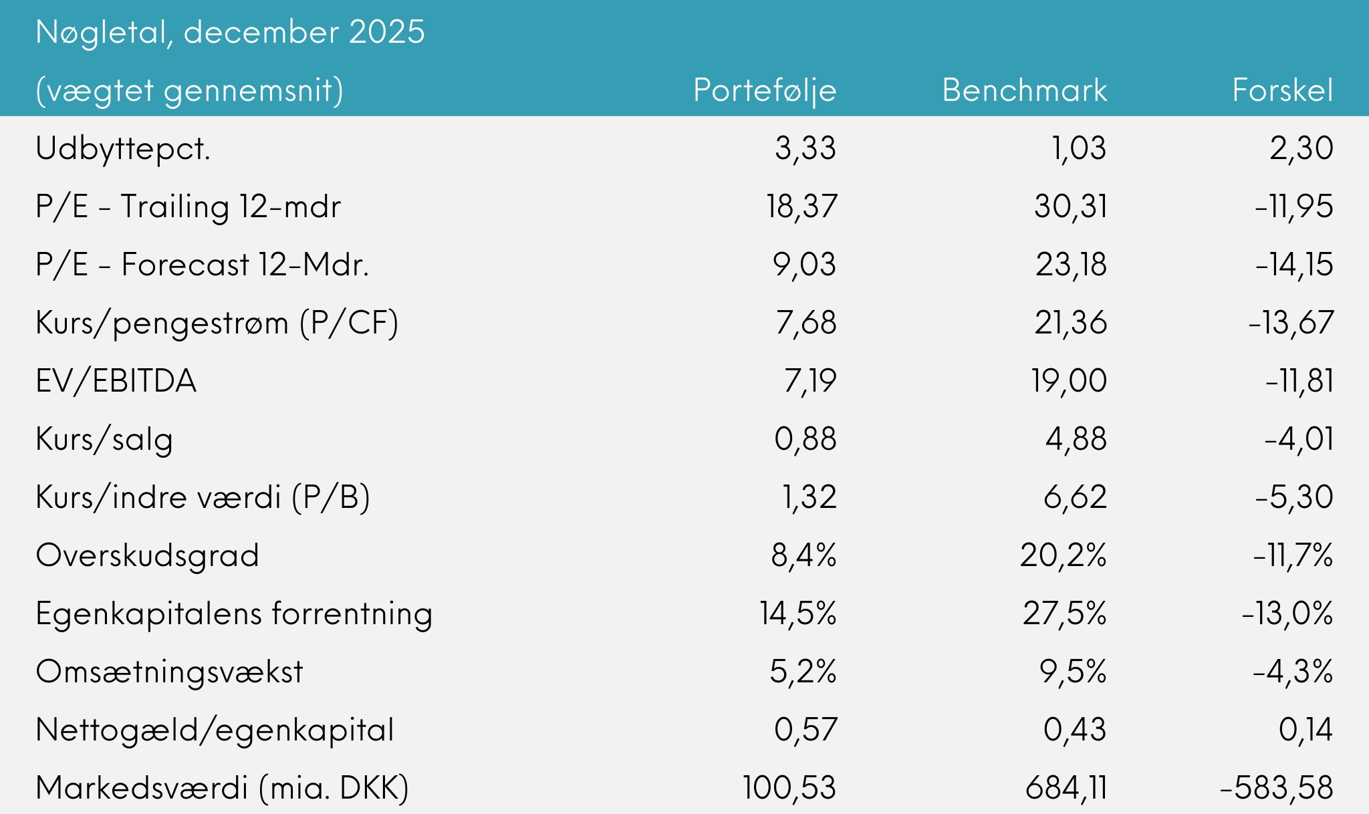Image resolution: width=1369 pixels, height=814 pixels.
Task: Click the benchmark market value 684,11
Action: tap(1066, 788)
